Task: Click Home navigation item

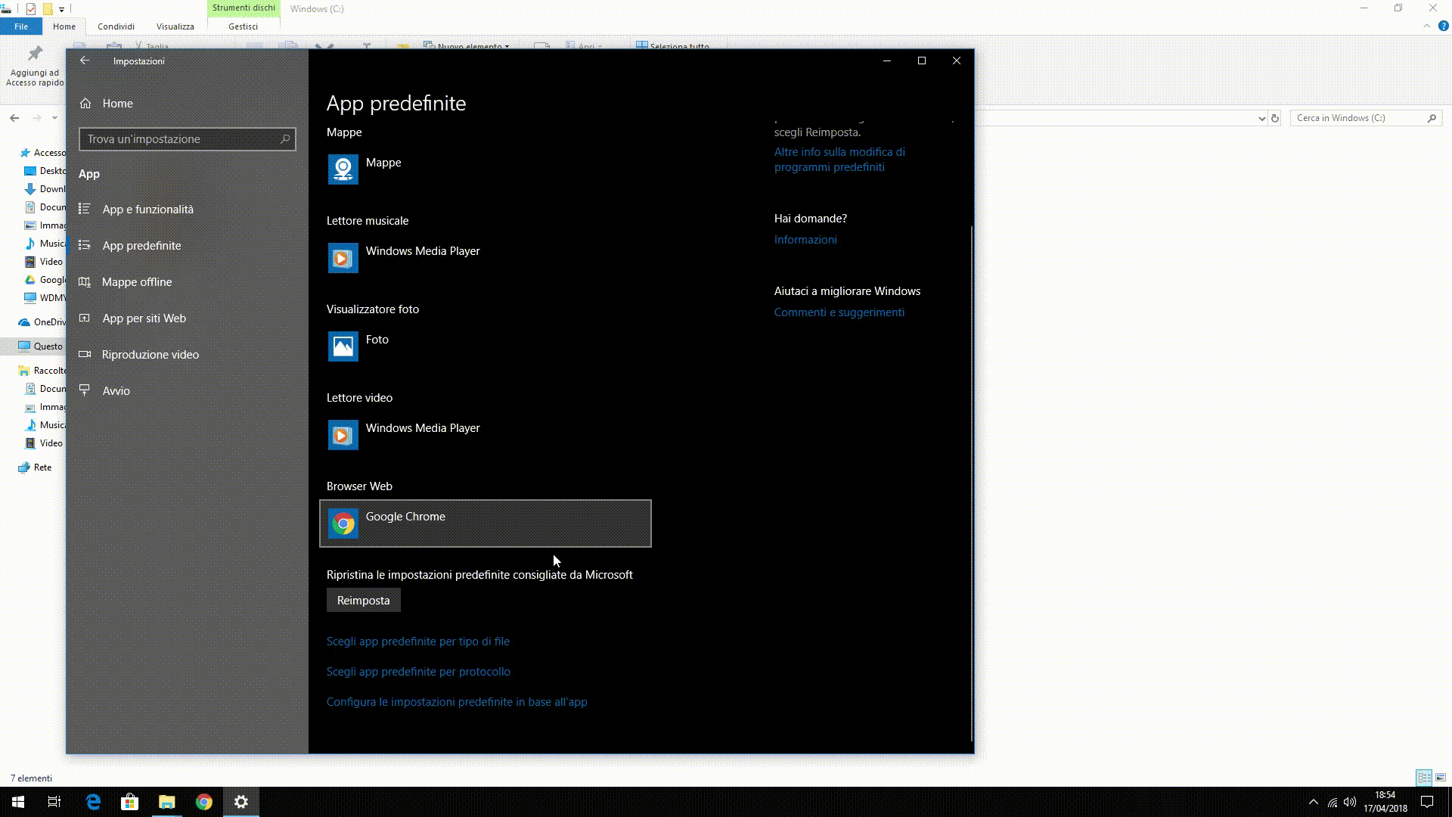Action: [118, 103]
